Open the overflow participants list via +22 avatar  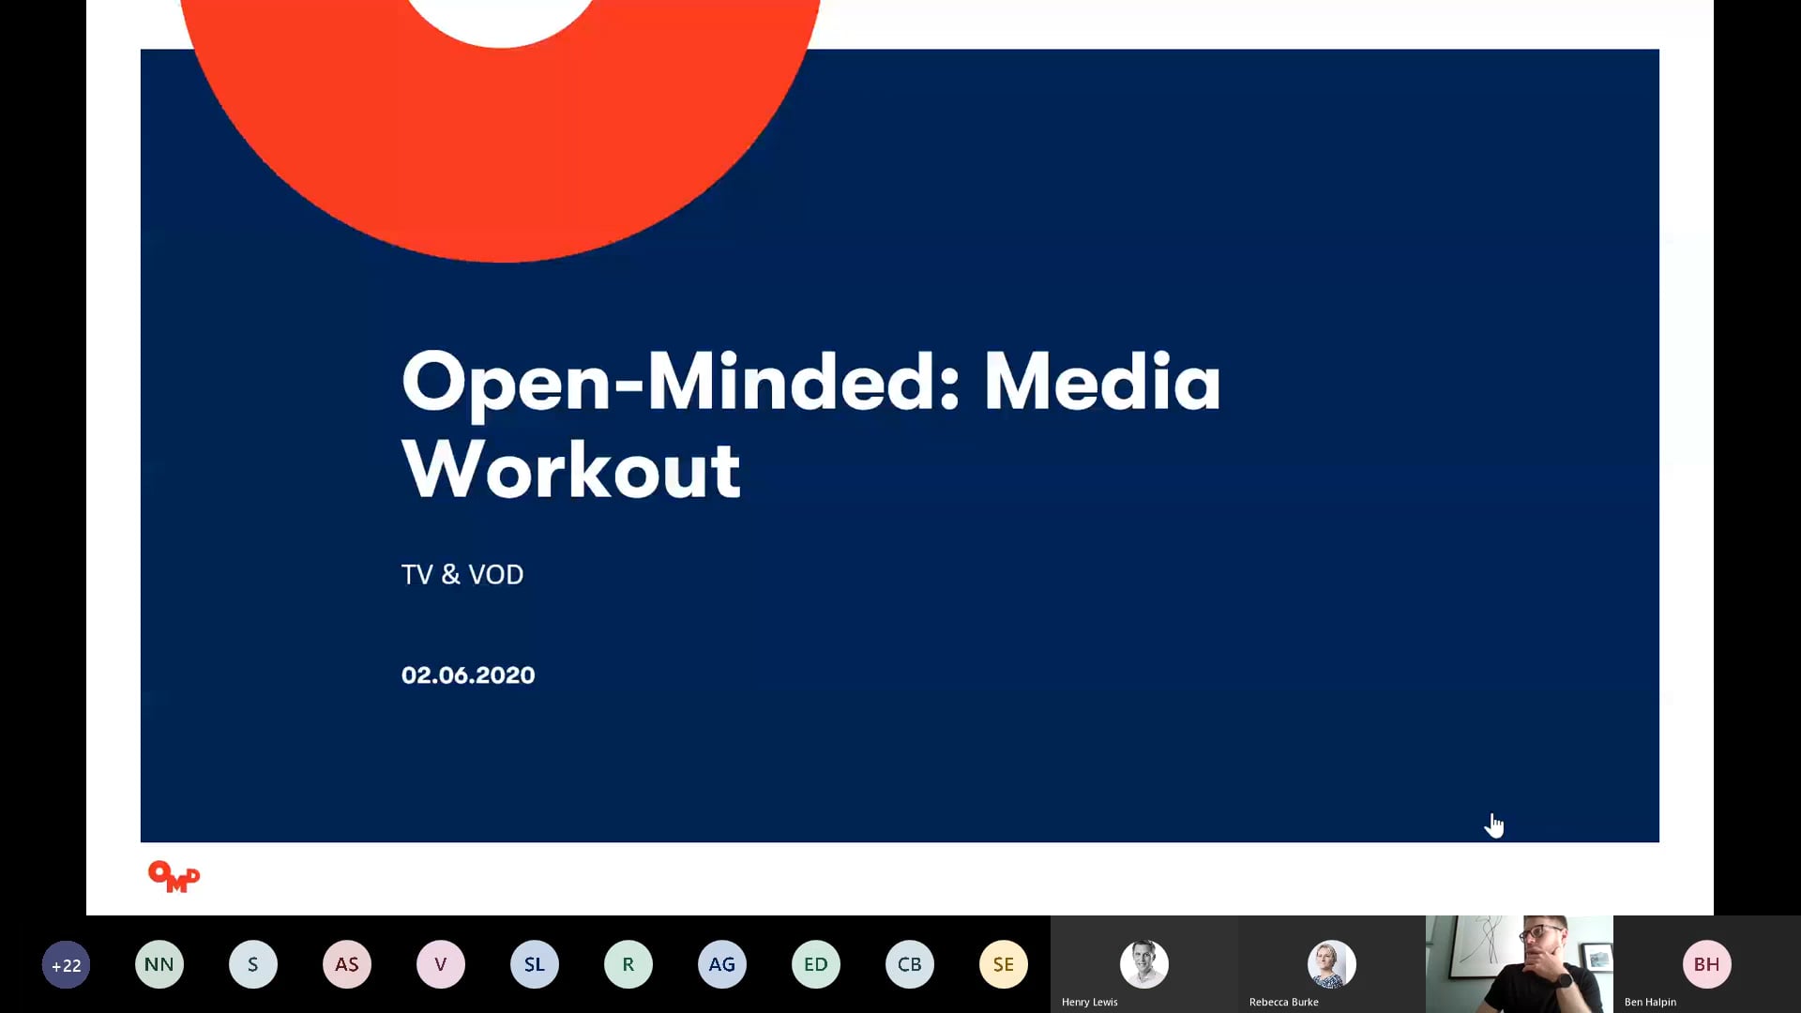[66, 964]
